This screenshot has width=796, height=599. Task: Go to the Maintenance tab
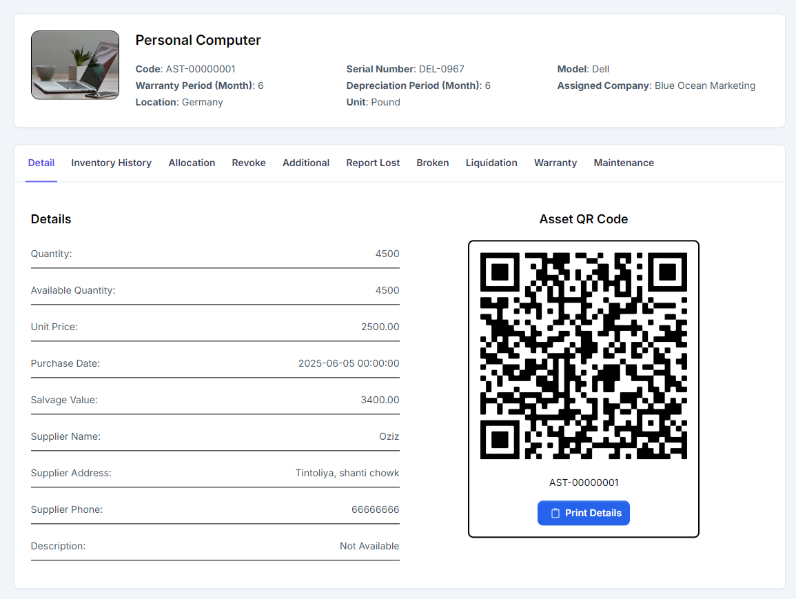coord(623,163)
